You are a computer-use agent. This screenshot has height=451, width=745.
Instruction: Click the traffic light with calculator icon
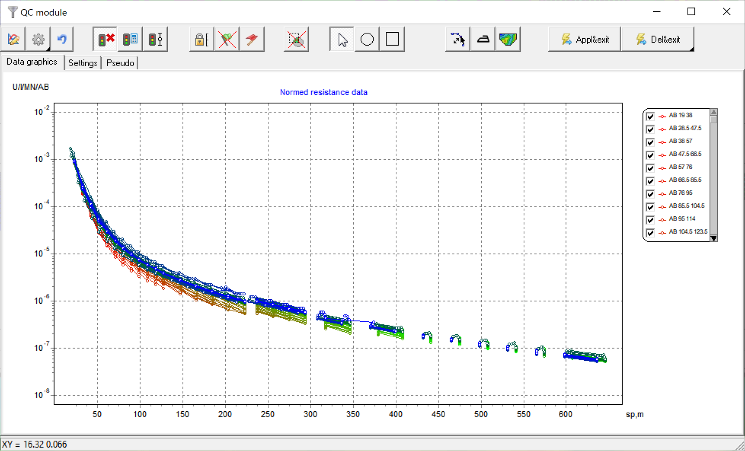pos(130,39)
